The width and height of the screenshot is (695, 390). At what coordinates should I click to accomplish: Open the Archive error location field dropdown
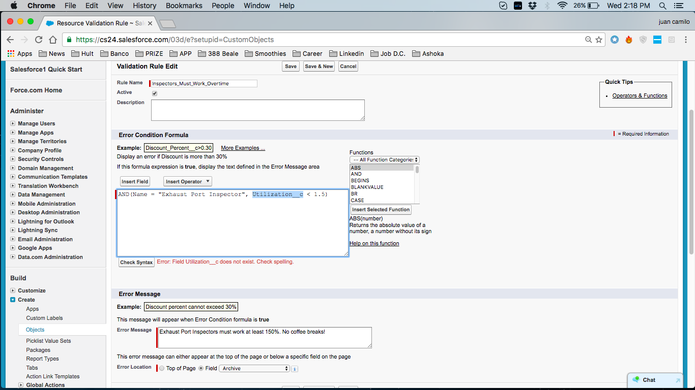254,369
